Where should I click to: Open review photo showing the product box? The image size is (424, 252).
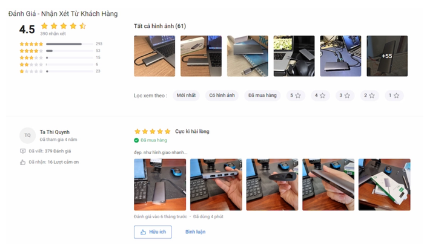pyautogui.click(x=384, y=184)
